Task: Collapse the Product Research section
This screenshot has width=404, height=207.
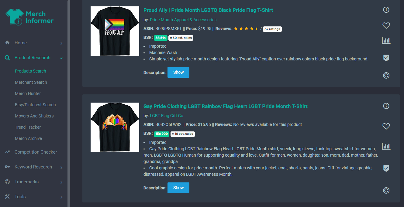Action: click(x=61, y=58)
